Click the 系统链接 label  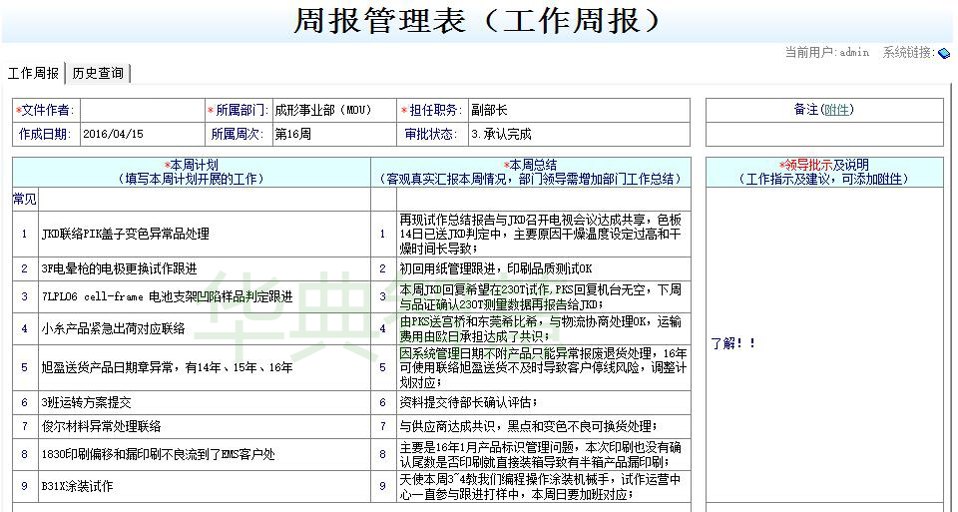(909, 53)
